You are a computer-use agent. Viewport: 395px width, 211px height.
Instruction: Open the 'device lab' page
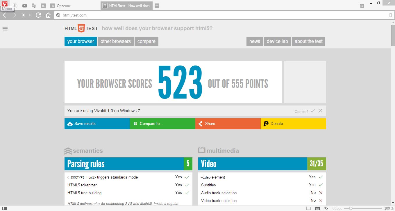277,41
